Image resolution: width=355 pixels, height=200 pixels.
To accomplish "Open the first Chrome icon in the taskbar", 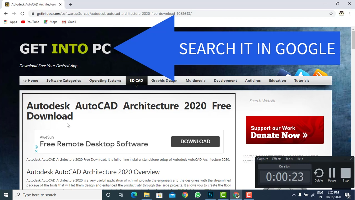I will coord(185,195).
